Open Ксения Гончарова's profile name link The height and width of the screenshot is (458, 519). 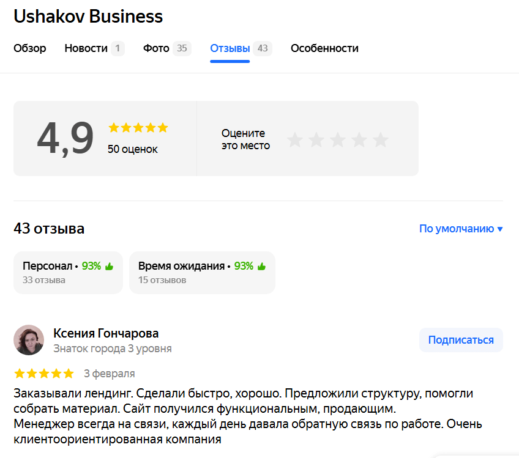coord(106,333)
